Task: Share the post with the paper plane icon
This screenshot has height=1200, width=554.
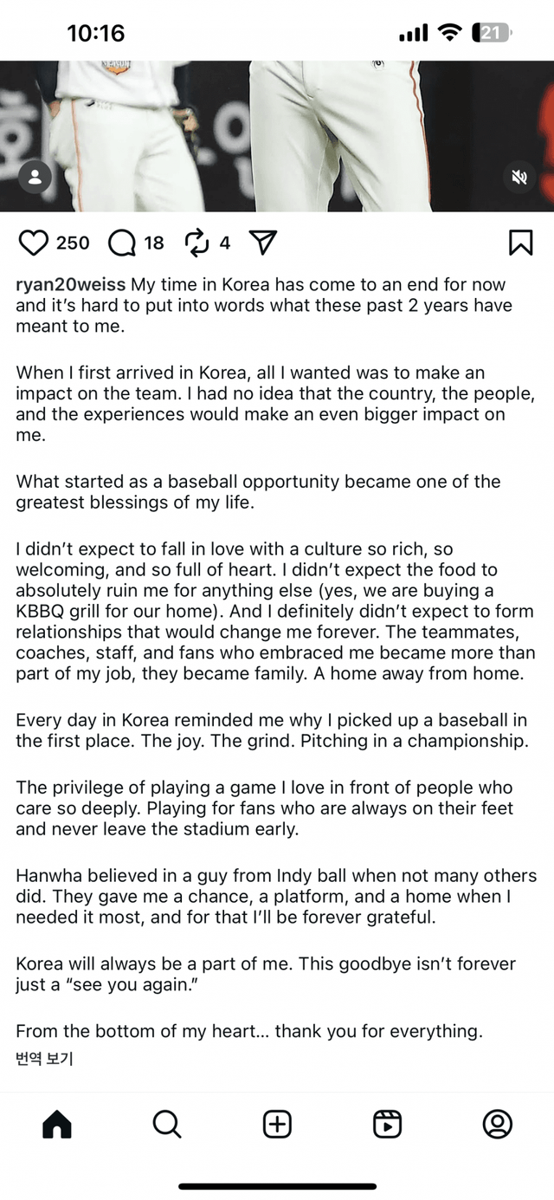Action: coord(262,243)
